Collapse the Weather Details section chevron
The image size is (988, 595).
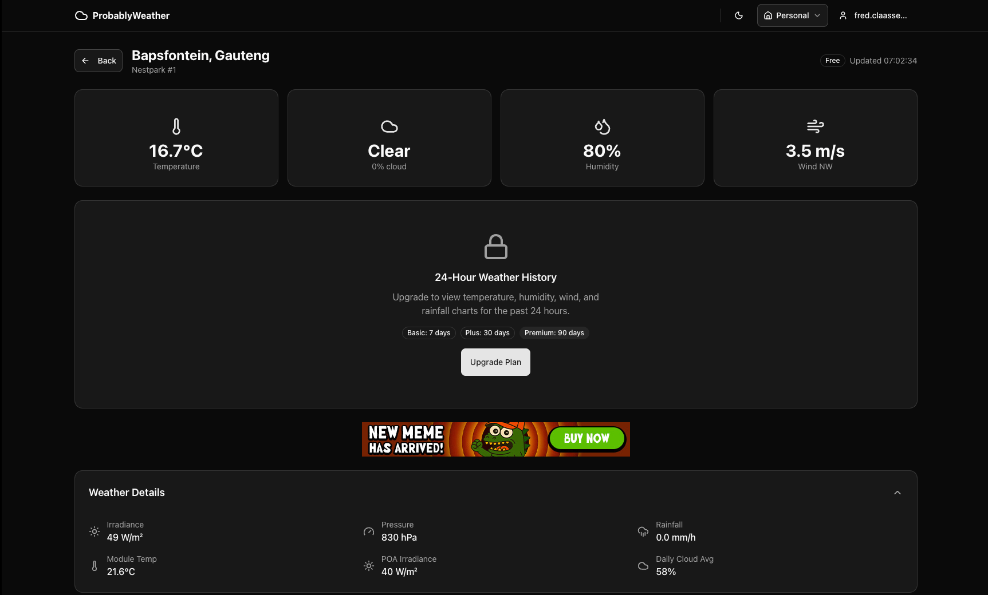coord(898,493)
